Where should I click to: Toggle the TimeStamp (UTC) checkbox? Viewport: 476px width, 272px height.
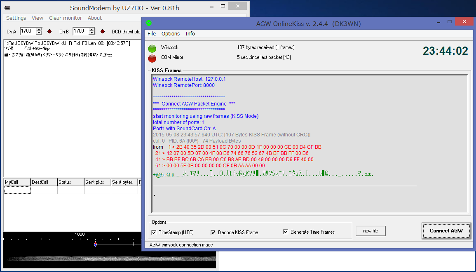[x=154, y=232]
